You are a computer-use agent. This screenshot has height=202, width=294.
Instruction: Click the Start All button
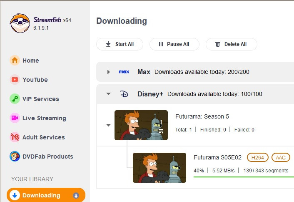[120, 44]
